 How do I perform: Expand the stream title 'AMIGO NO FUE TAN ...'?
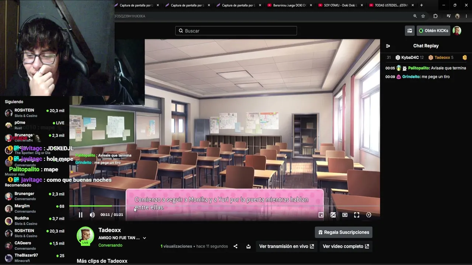144,238
